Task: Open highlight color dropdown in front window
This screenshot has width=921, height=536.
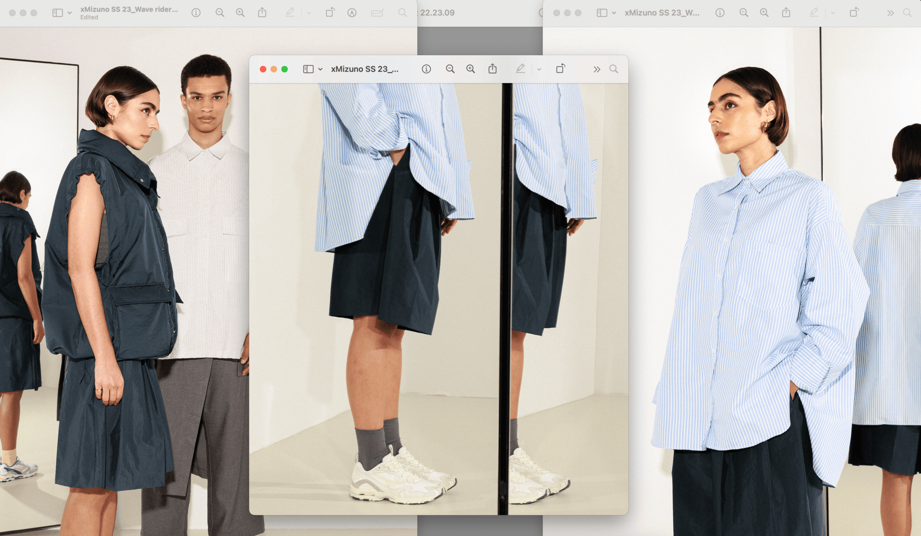Action: (x=539, y=69)
